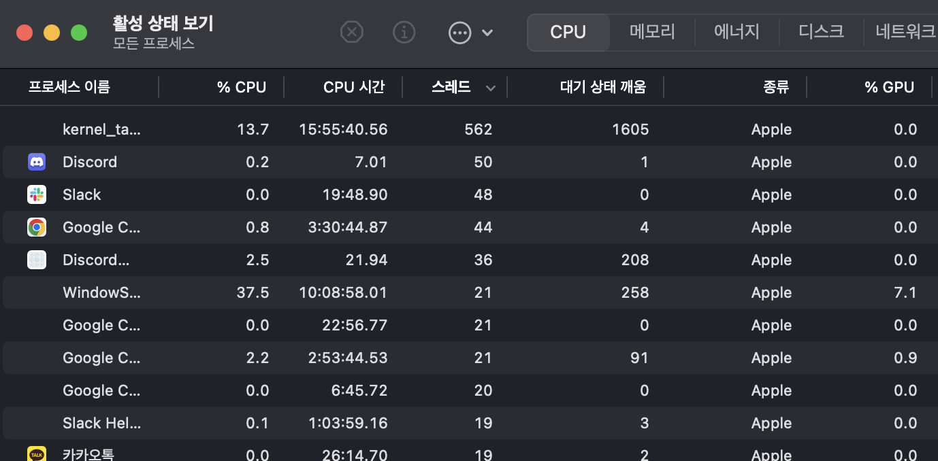Click the Discord helper generic app icon
The image size is (938, 461).
(x=37, y=260)
